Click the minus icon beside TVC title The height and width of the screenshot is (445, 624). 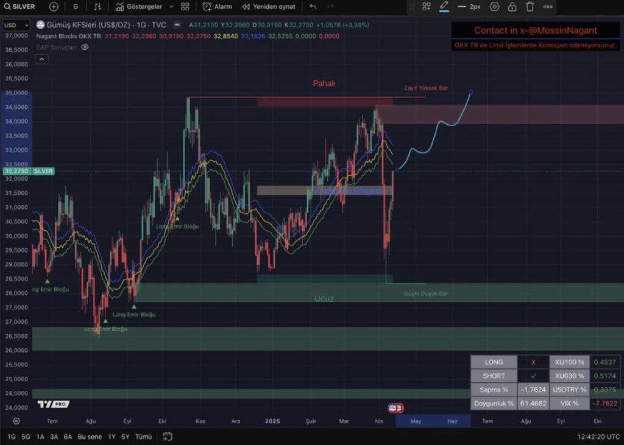[x=177, y=25]
